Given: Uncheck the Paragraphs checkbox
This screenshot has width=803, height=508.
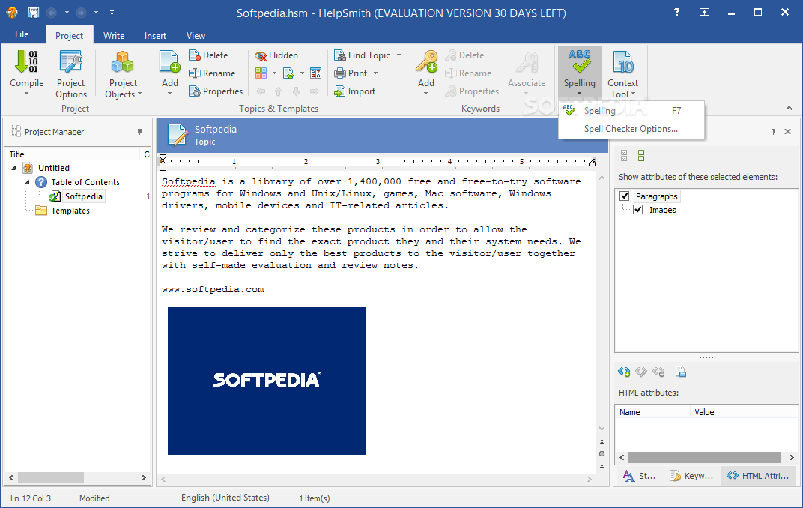Looking at the screenshot, I should 624,196.
